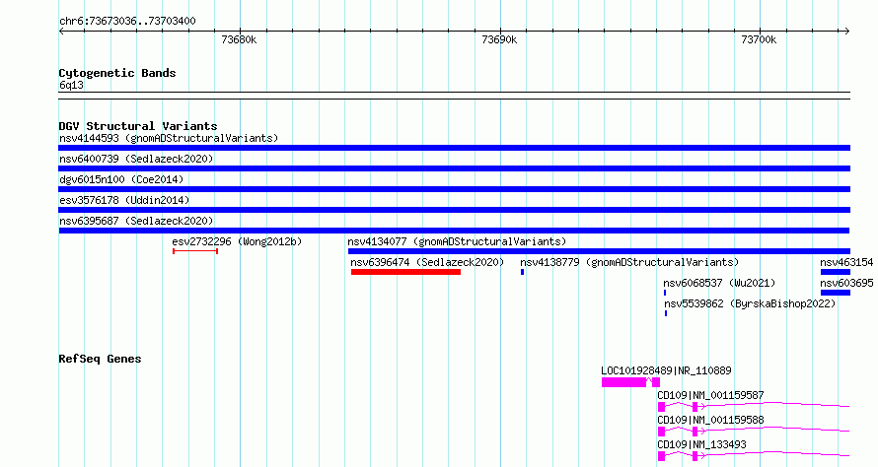Click the right arrow end of the ruler
Screen dimensions: 878x467
pyautogui.click(x=847, y=32)
